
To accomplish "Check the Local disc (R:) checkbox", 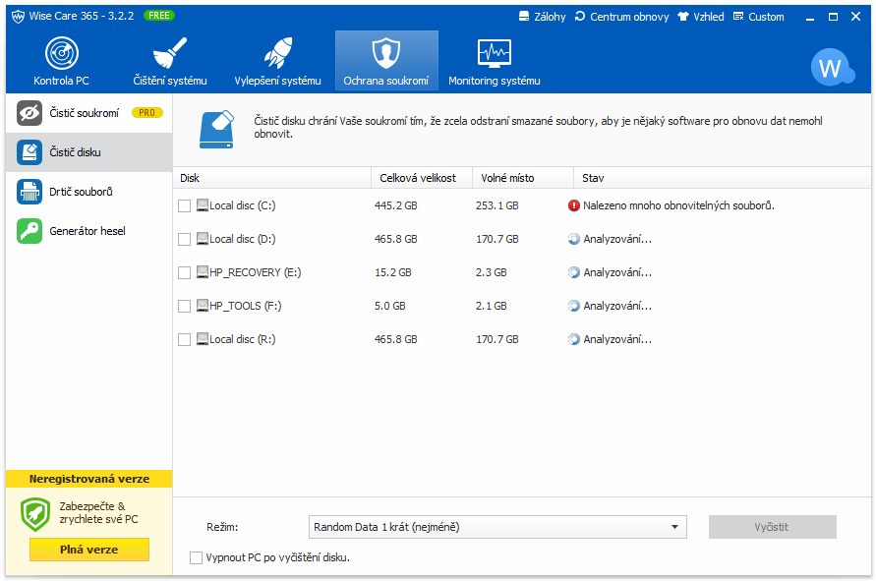I will pyautogui.click(x=185, y=340).
